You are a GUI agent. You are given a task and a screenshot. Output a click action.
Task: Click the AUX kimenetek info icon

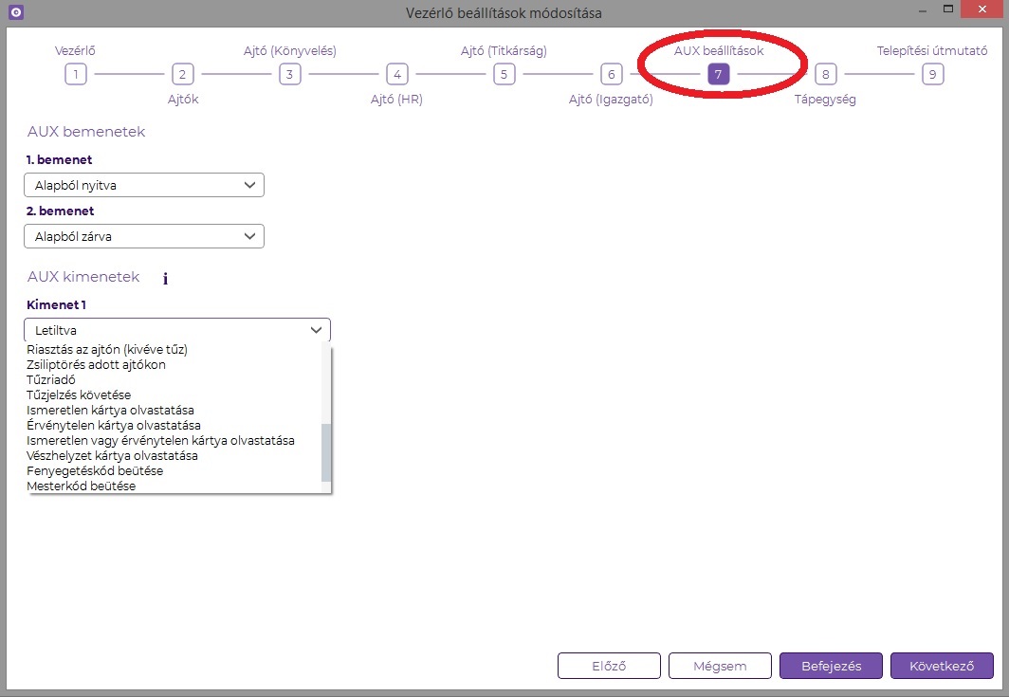[165, 279]
